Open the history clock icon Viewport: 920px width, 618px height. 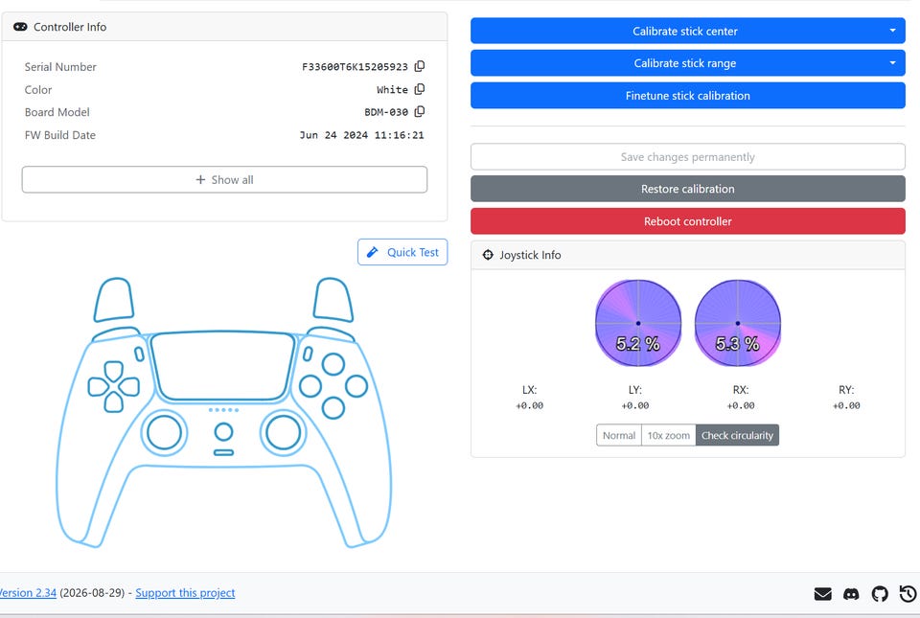(908, 594)
